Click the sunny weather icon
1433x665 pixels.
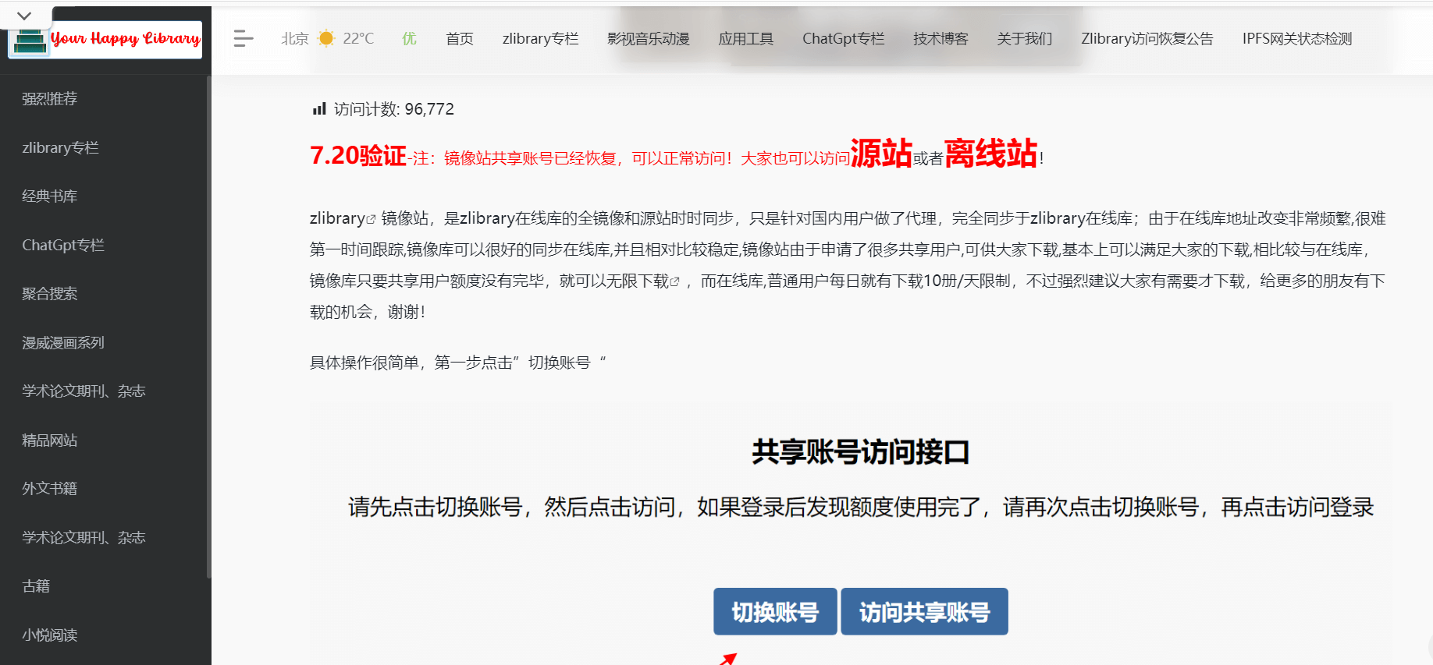click(326, 38)
